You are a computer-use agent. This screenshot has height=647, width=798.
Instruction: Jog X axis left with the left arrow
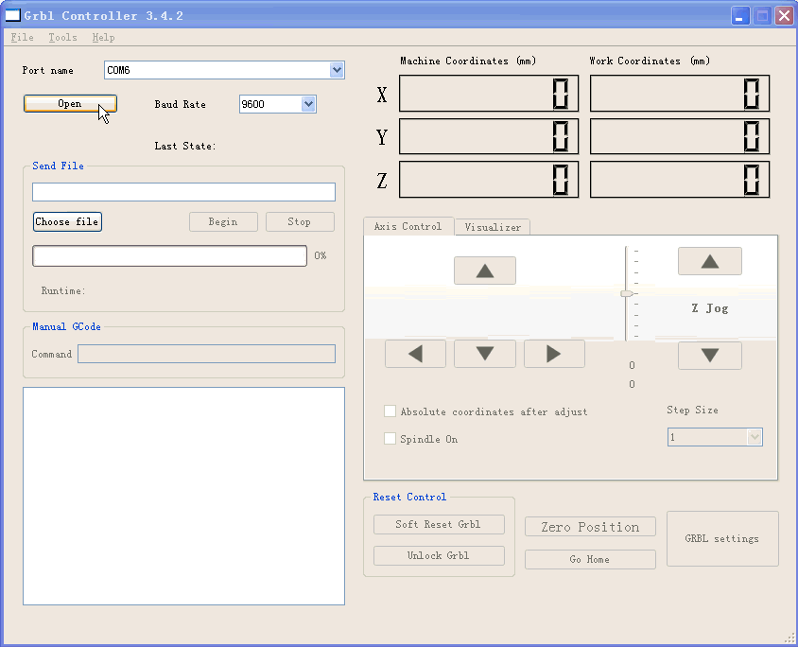(x=415, y=354)
